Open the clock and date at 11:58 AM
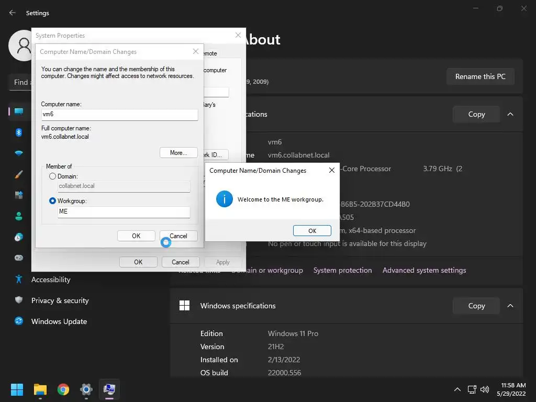The height and width of the screenshot is (402, 536). [x=511, y=389]
